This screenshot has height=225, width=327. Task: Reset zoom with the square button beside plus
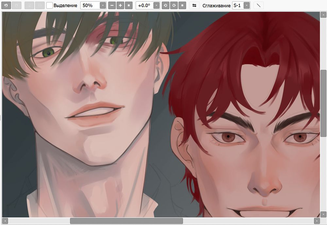pos(129,6)
